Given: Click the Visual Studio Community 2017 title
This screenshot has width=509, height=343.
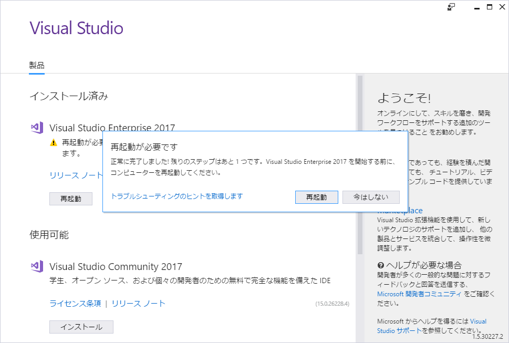Looking at the screenshot, I should tap(116, 267).
